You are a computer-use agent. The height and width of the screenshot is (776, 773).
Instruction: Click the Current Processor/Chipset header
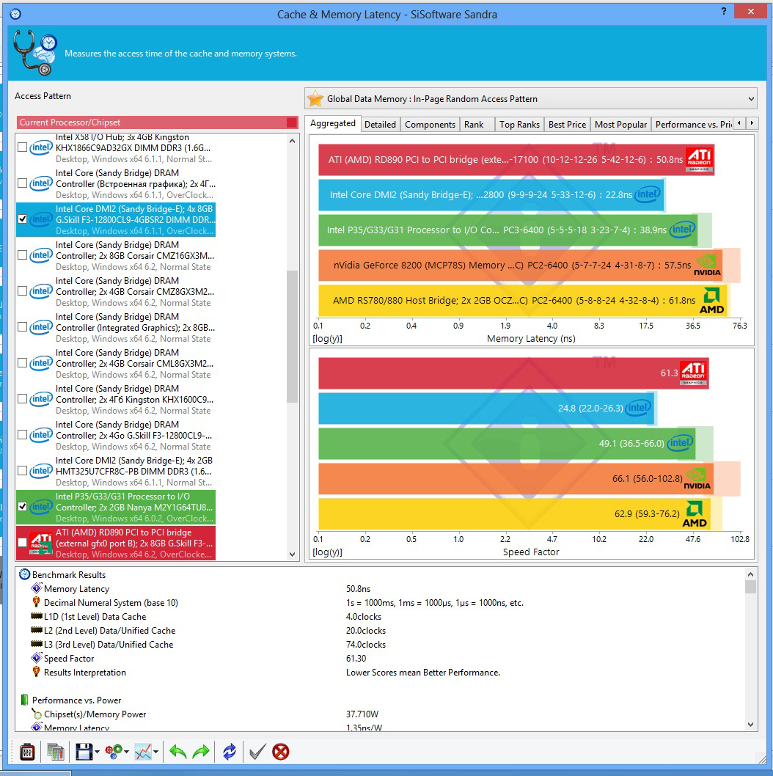point(158,122)
